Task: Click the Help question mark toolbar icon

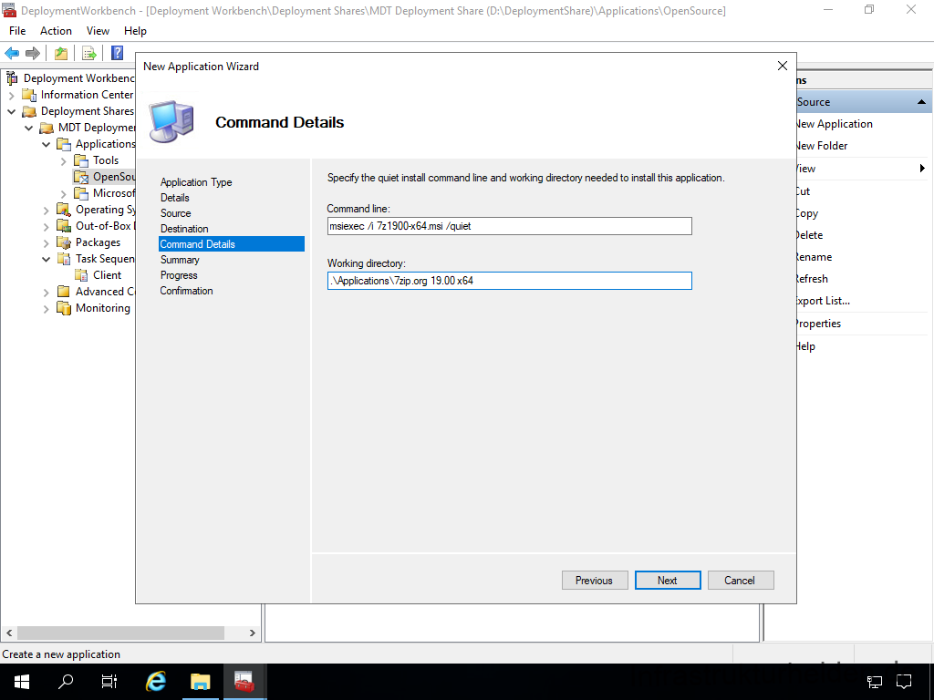Action: tap(118, 53)
